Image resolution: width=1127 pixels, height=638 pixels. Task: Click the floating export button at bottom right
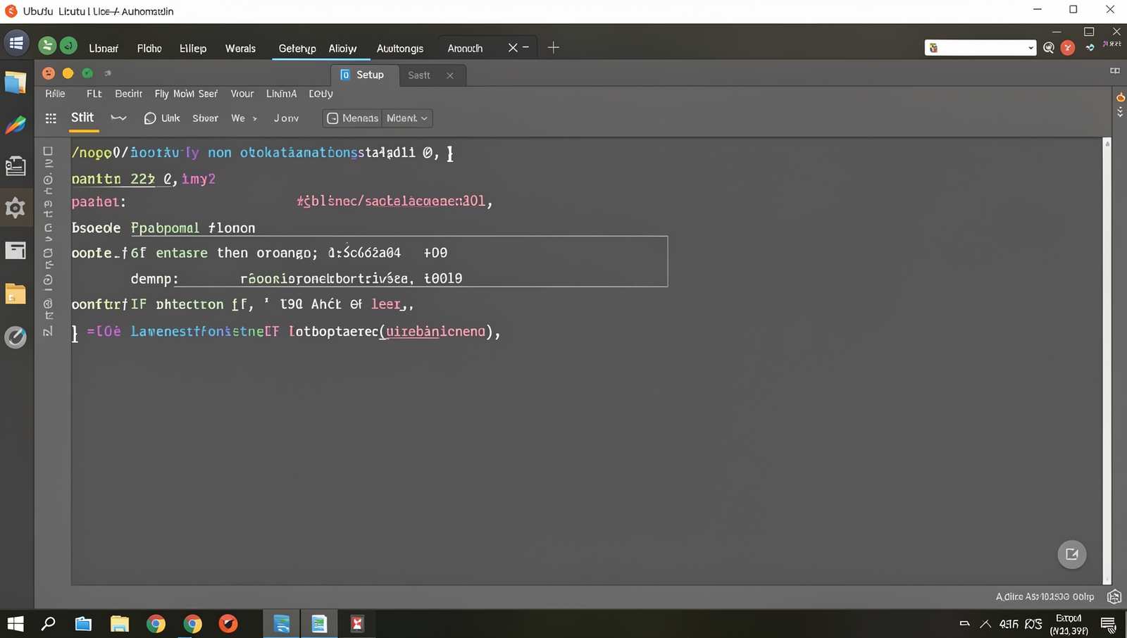[1072, 554]
